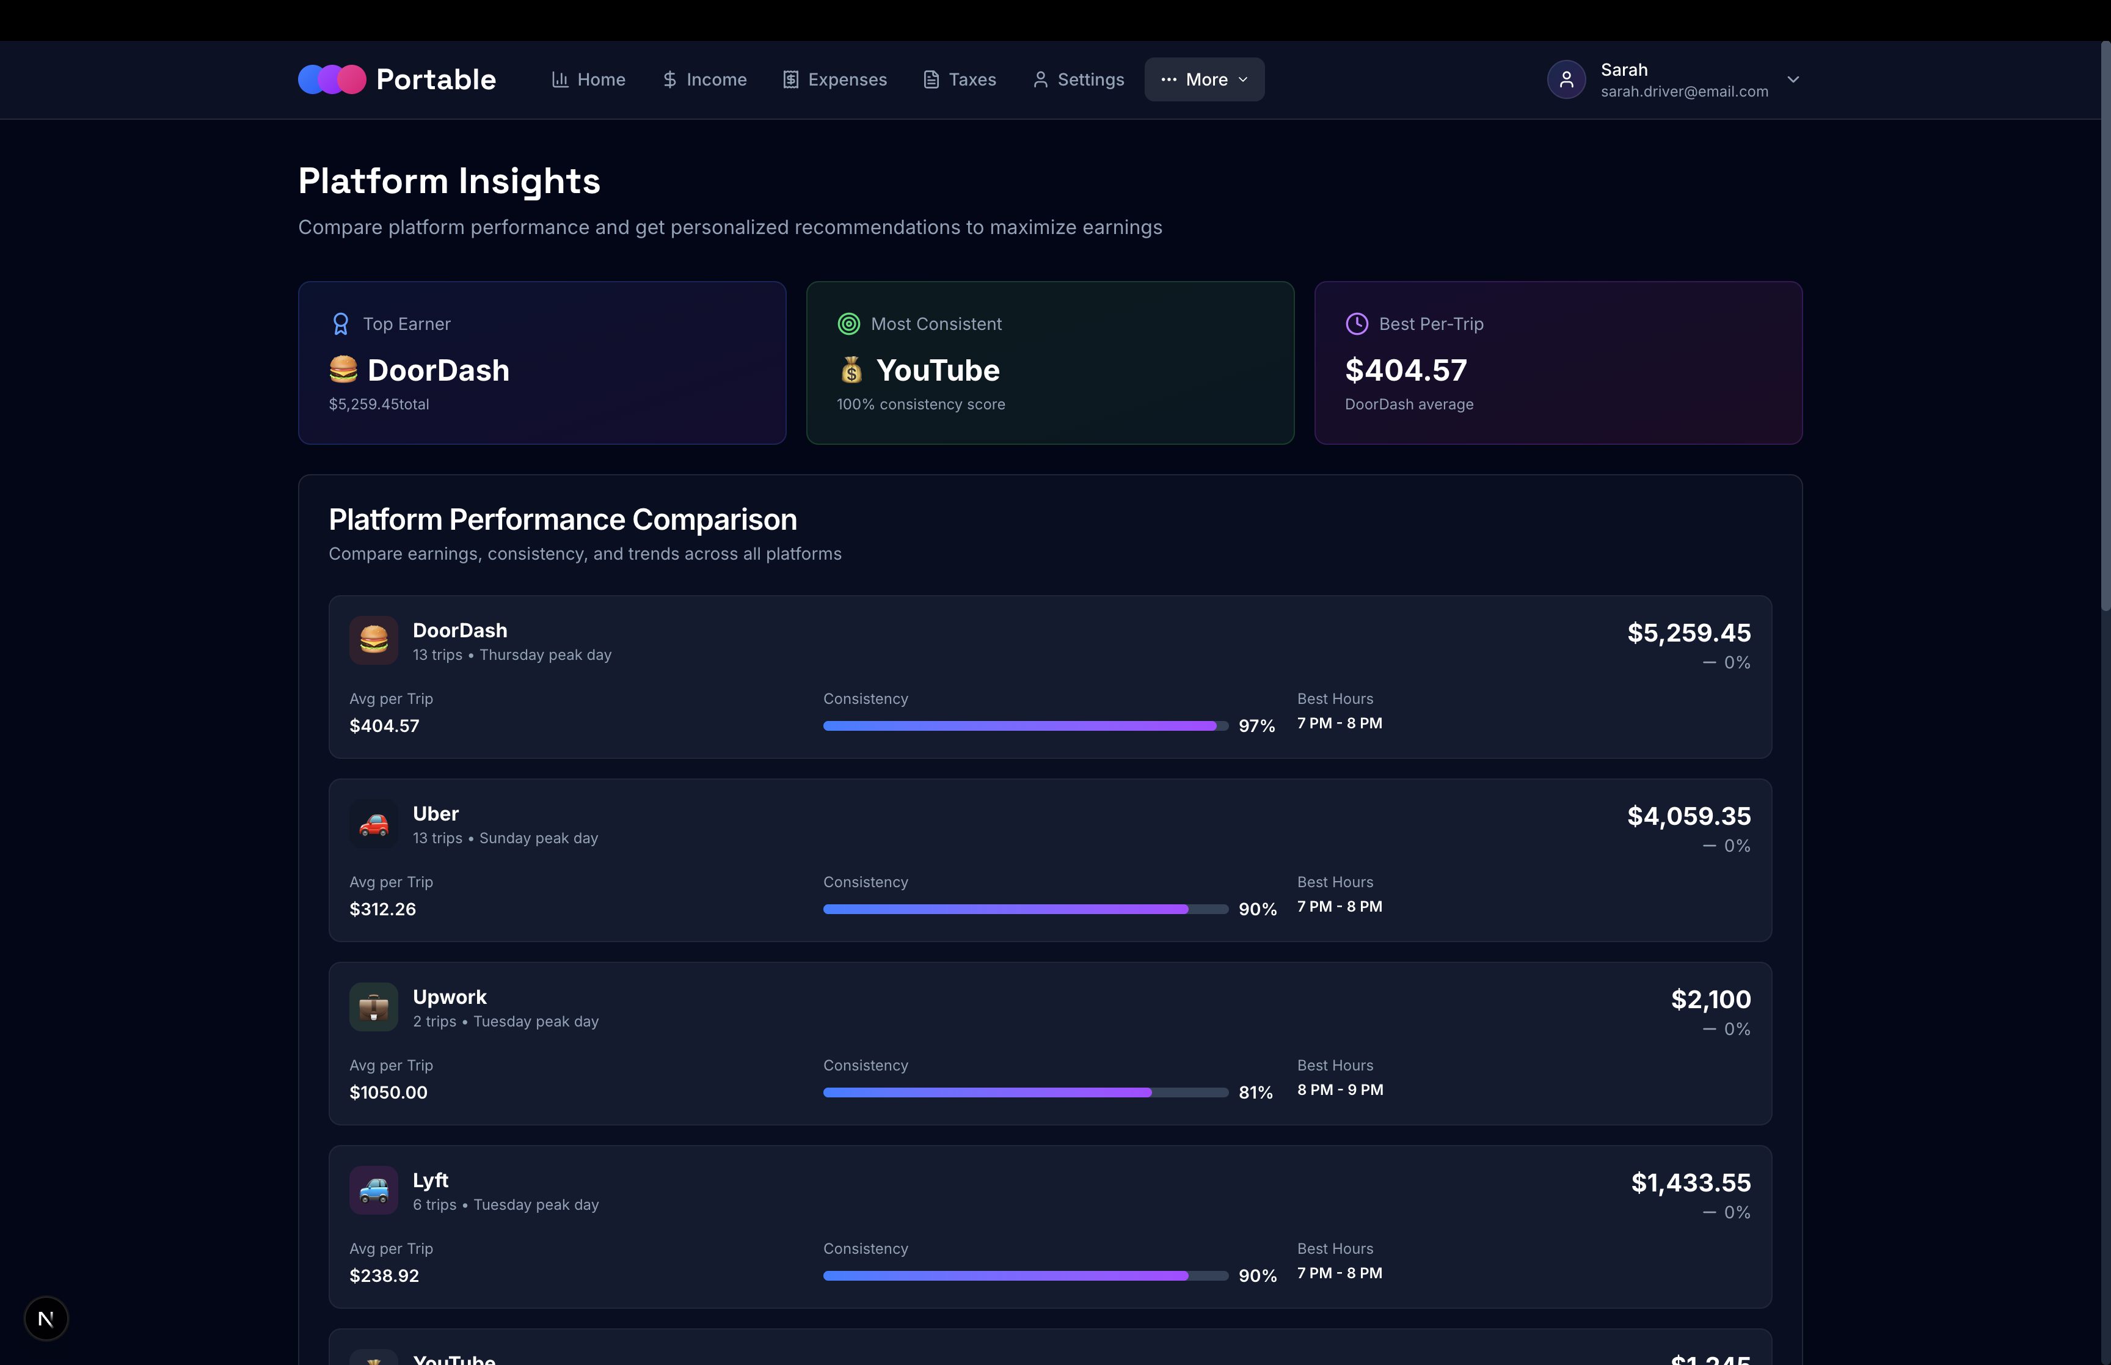This screenshot has width=2111, height=1365.
Task: Click the DoorDash burger icon in comparison list
Action: point(373,640)
